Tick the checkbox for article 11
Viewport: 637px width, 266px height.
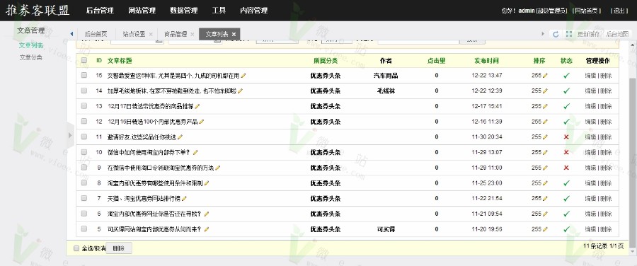pos(84,137)
